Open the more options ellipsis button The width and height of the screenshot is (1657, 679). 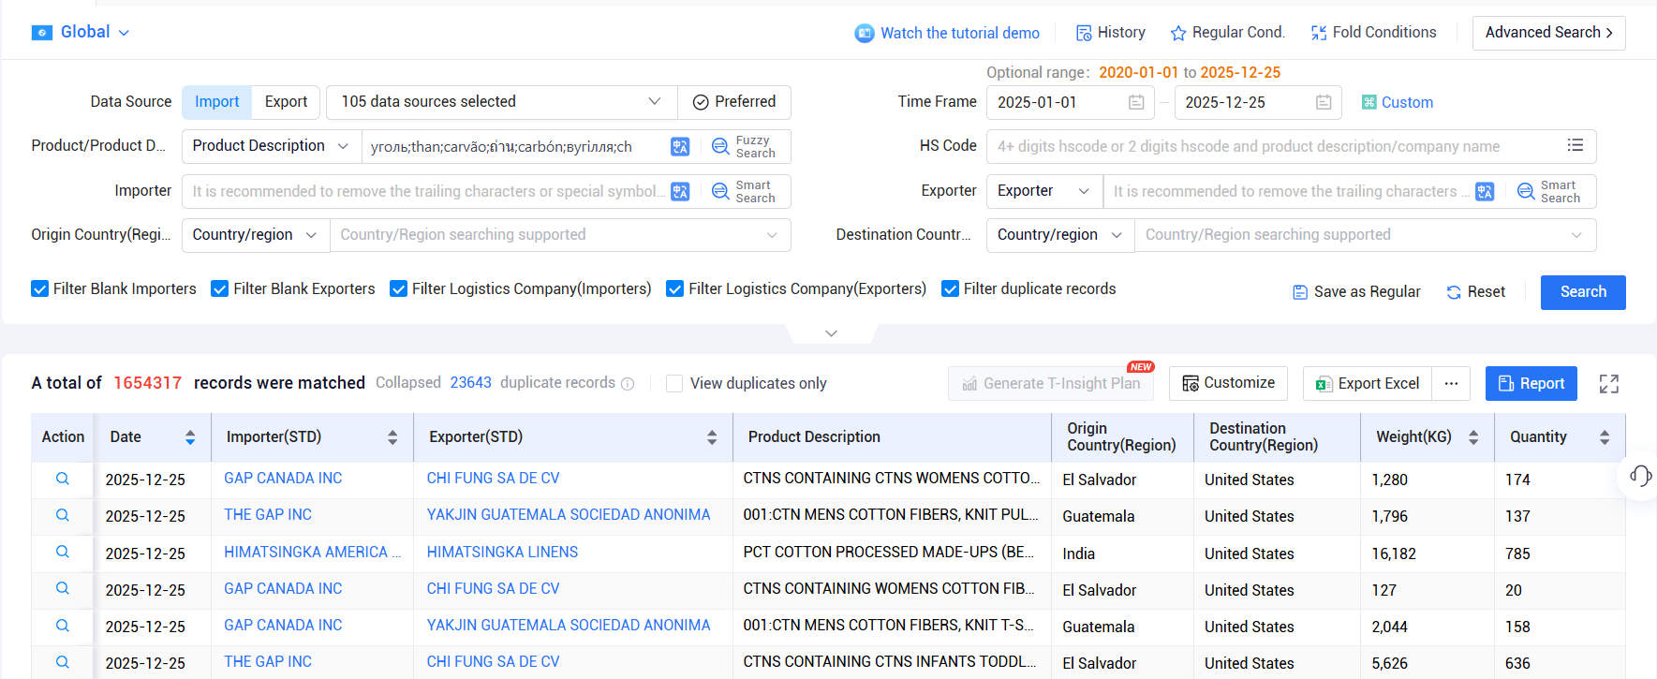(1451, 383)
